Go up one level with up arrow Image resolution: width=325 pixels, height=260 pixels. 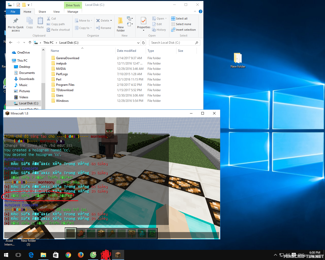[x=30, y=43]
